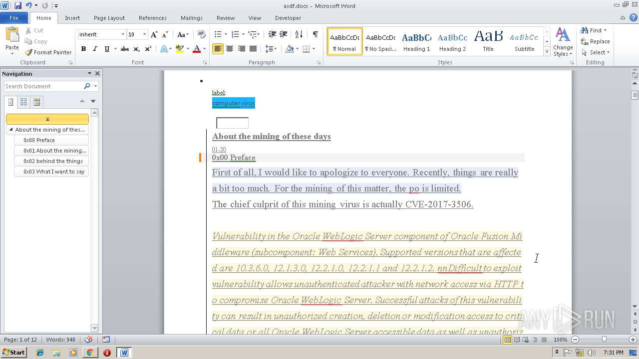Increase the paragraph indent

point(283,34)
